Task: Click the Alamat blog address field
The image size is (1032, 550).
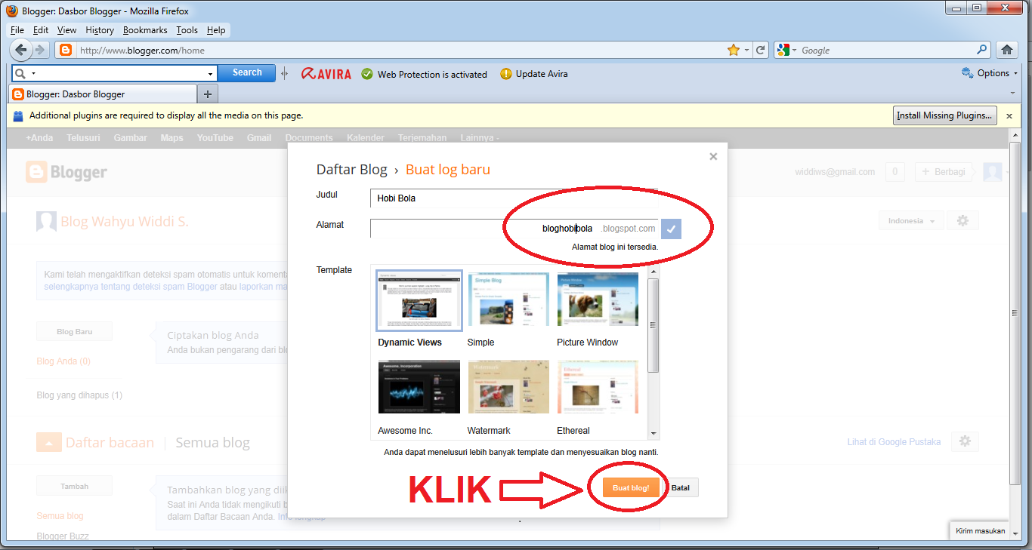Action: tap(514, 229)
